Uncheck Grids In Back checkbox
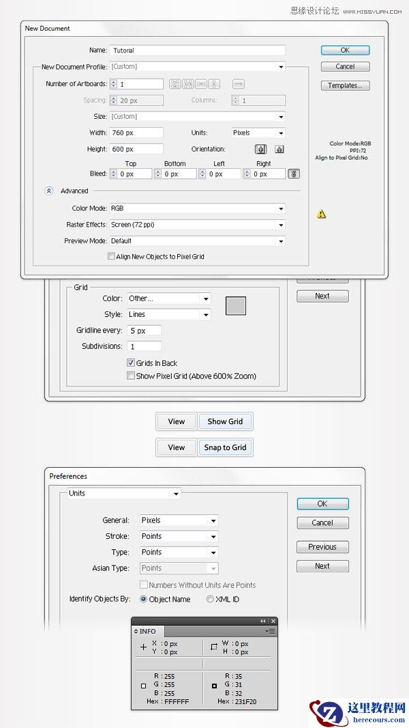The height and width of the screenshot is (728, 409). point(131,363)
